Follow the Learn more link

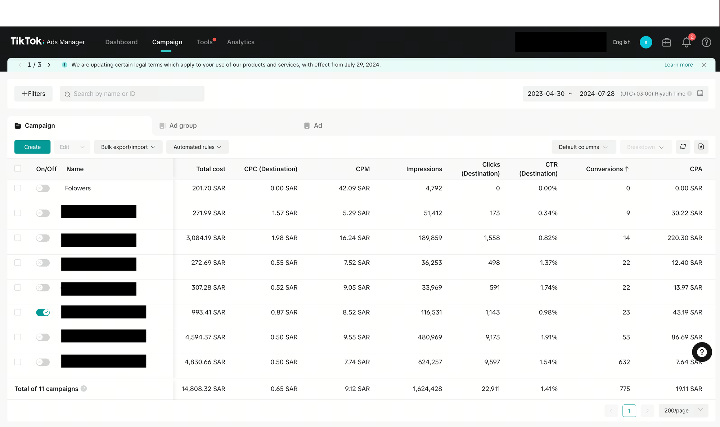678,65
